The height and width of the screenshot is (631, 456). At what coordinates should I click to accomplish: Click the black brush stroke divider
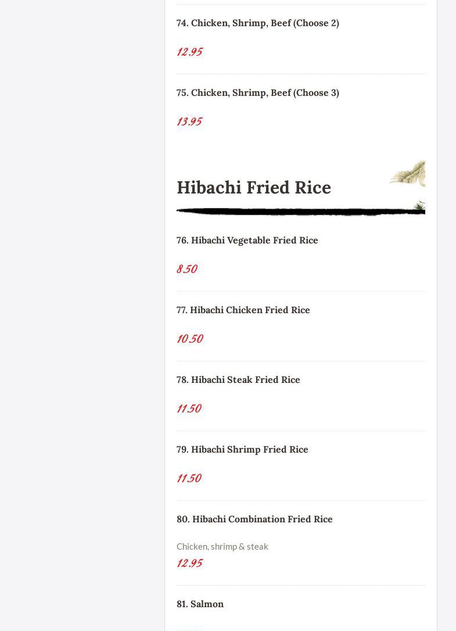301,211
